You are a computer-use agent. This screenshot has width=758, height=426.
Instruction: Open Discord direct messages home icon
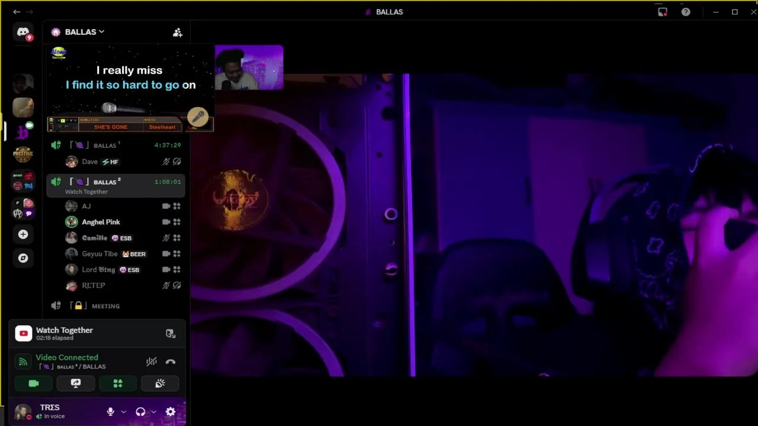23,33
